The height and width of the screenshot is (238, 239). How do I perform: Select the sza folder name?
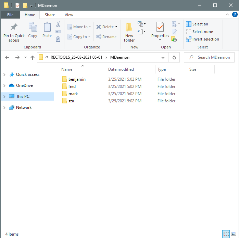[x=71, y=101]
